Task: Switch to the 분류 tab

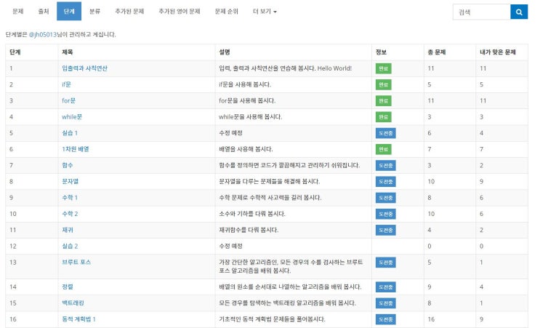Action: [94, 12]
